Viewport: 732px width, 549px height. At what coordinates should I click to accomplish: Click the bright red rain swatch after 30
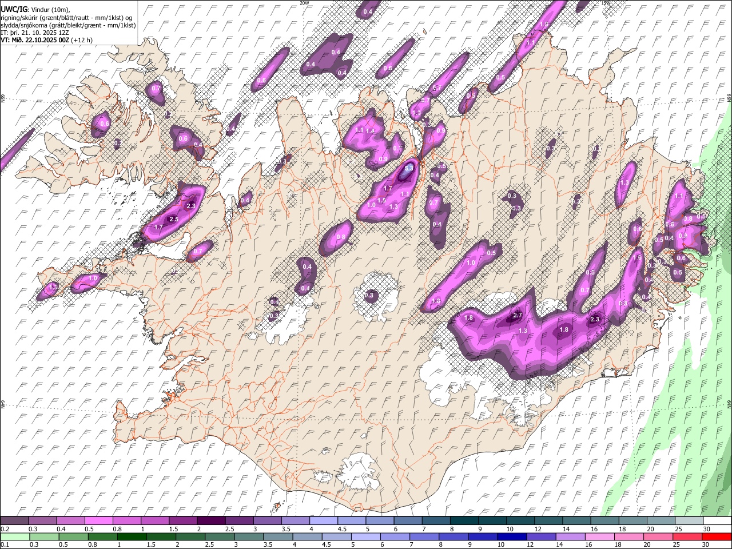coord(716,536)
